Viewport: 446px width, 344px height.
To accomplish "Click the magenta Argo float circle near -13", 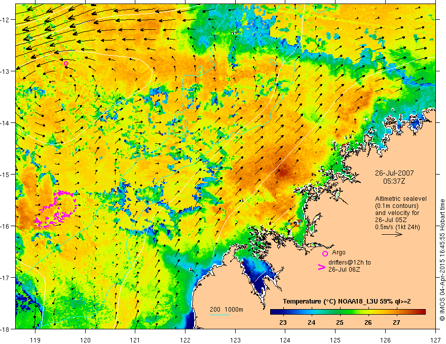I will click(x=66, y=63).
